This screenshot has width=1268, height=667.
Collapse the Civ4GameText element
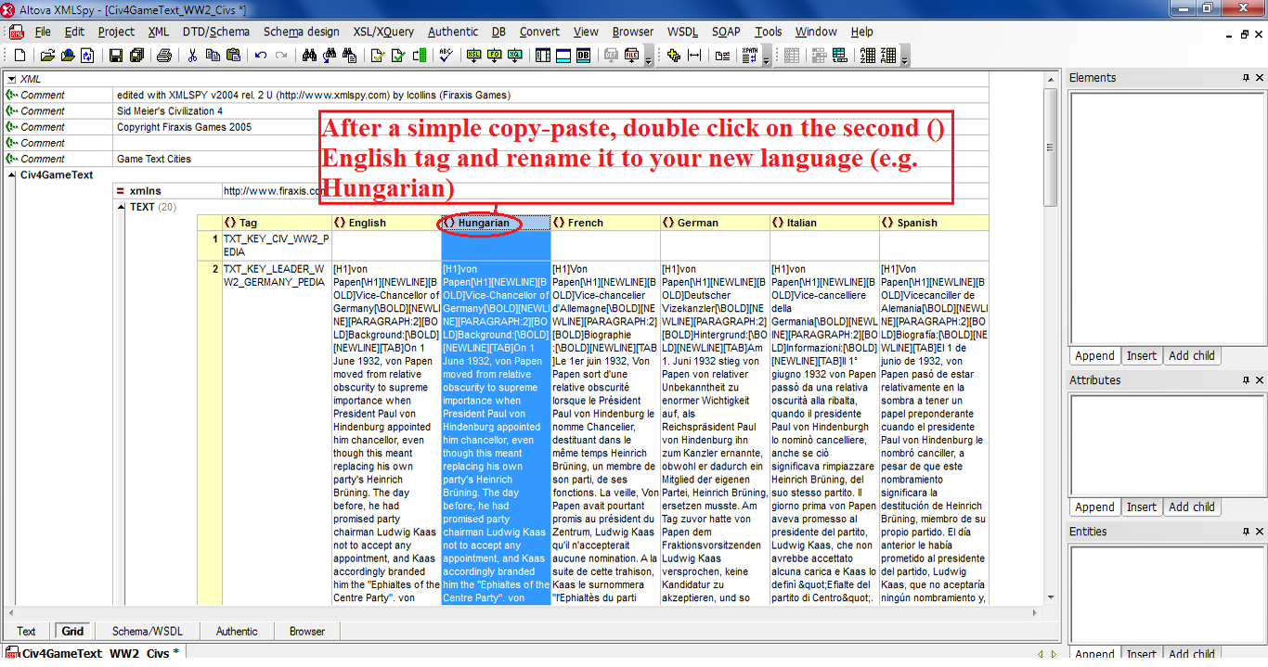[x=10, y=175]
